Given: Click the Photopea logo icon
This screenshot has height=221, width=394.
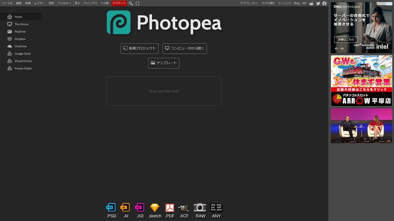Looking at the screenshot, I should 119,22.
